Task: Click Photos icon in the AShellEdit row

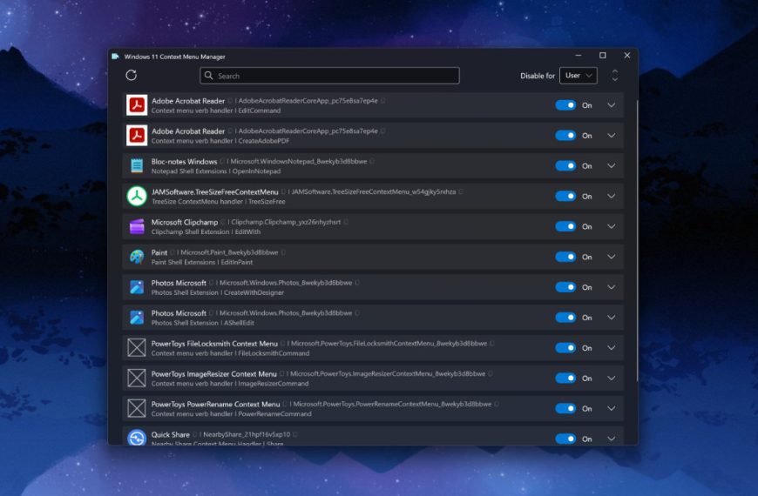Action: (137, 318)
